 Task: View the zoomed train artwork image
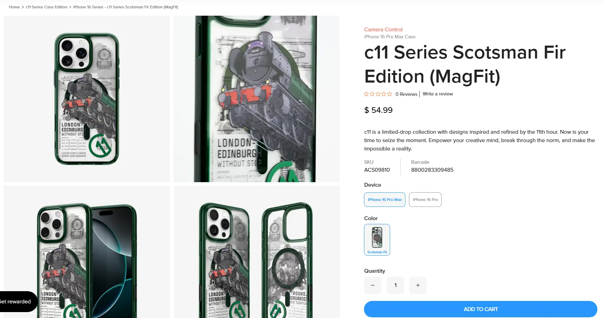[256, 99]
